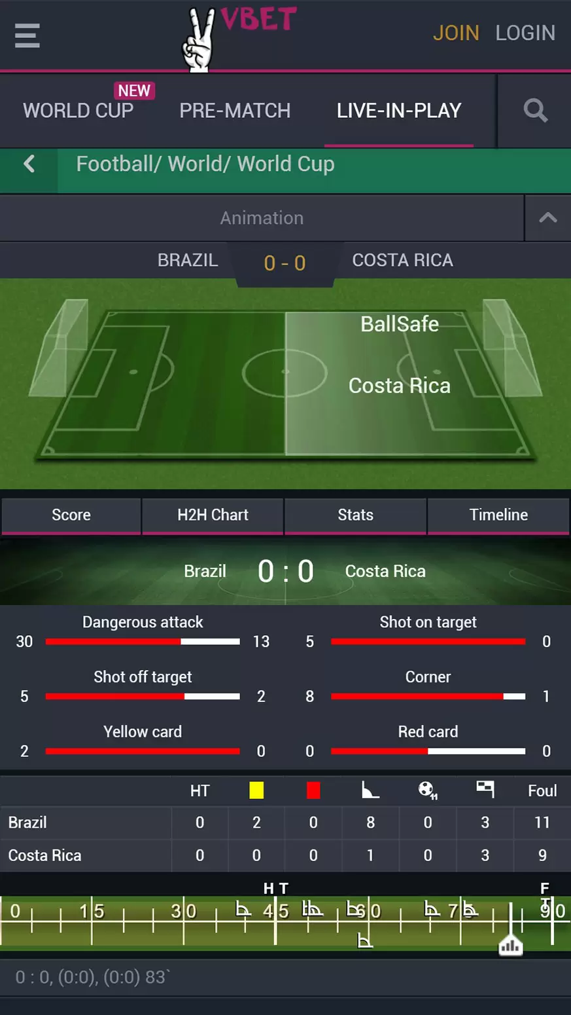Screen dimensions: 571x1015
Task: Click the current-minute marker on the timeline
Action: click(510, 946)
